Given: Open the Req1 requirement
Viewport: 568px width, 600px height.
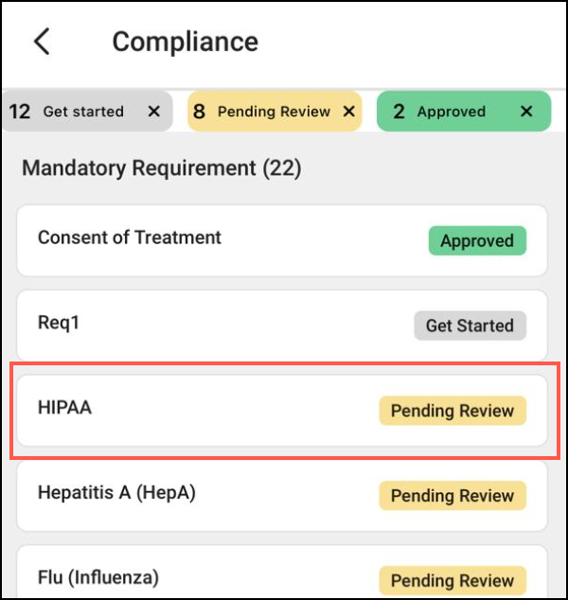Looking at the screenshot, I should pos(59,323).
